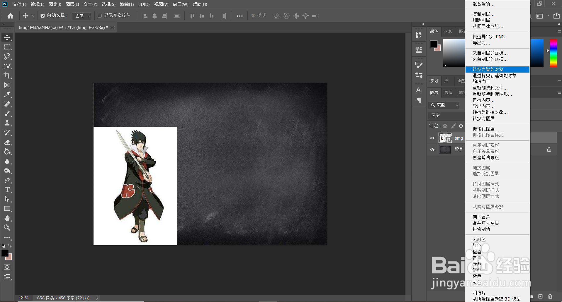
Task: Expand the Move tool preset picker arrow
Action: click(33, 16)
